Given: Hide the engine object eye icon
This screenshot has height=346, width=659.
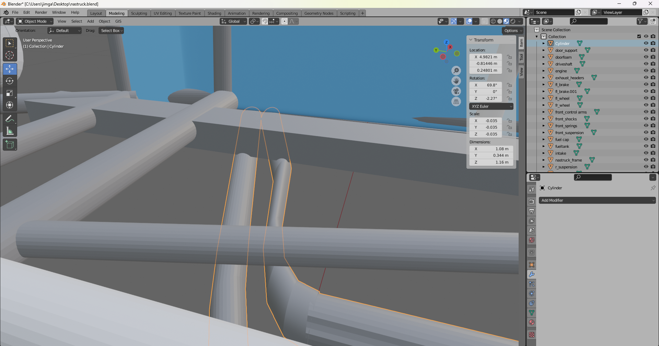Looking at the screenshot, I should pyautogui.click(x=646, y=71).
